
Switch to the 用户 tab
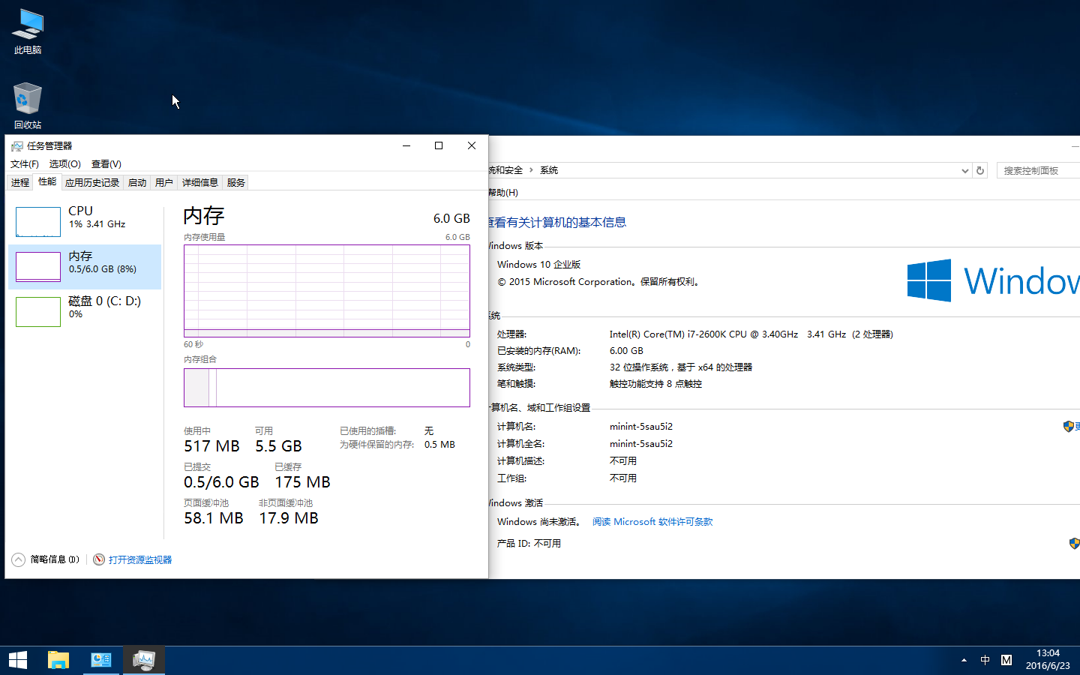click(164, 182)
